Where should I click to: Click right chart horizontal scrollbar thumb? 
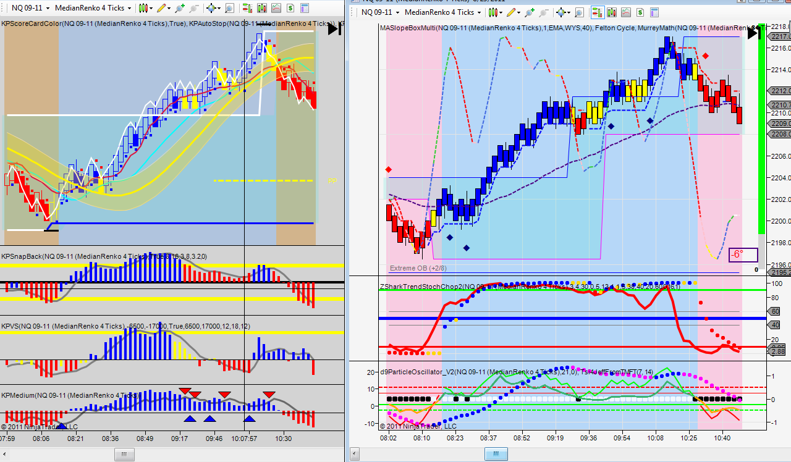coord(496,455)
